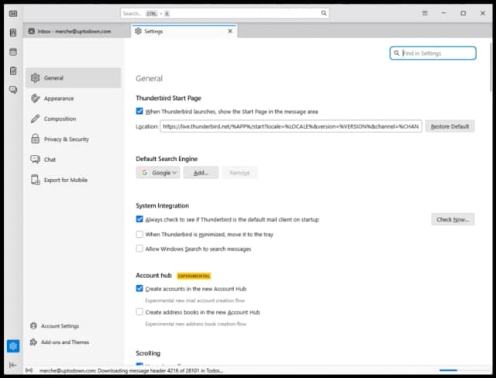Image resolution: width=496 pixels, height=378 pixels.
Task: Toggle Create accounts in new Account Hub
Action: click(x=139, y=288)
